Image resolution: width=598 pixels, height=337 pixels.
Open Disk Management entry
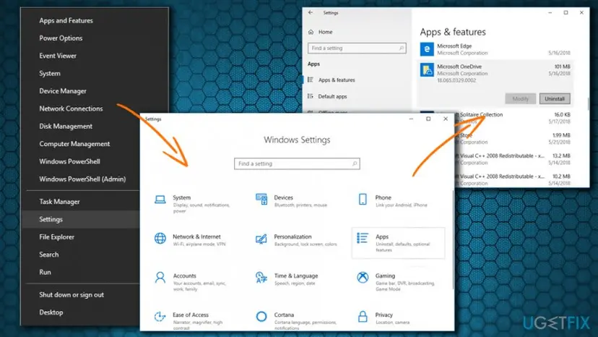(66, 126)
